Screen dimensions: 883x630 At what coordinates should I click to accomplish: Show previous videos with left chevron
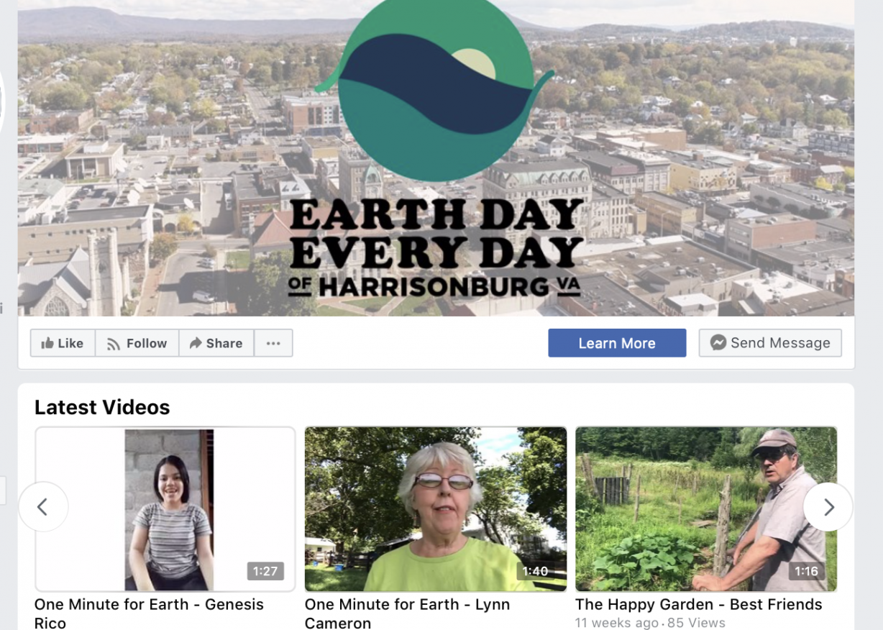point(43,507)
